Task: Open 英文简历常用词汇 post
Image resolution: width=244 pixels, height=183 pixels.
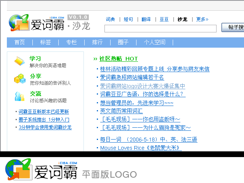Action: (121, 111)
